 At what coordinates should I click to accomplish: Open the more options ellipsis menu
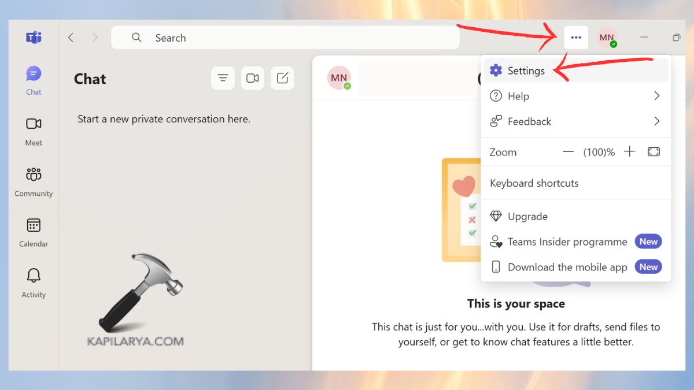pyautogui.click(x=576, y=37)
